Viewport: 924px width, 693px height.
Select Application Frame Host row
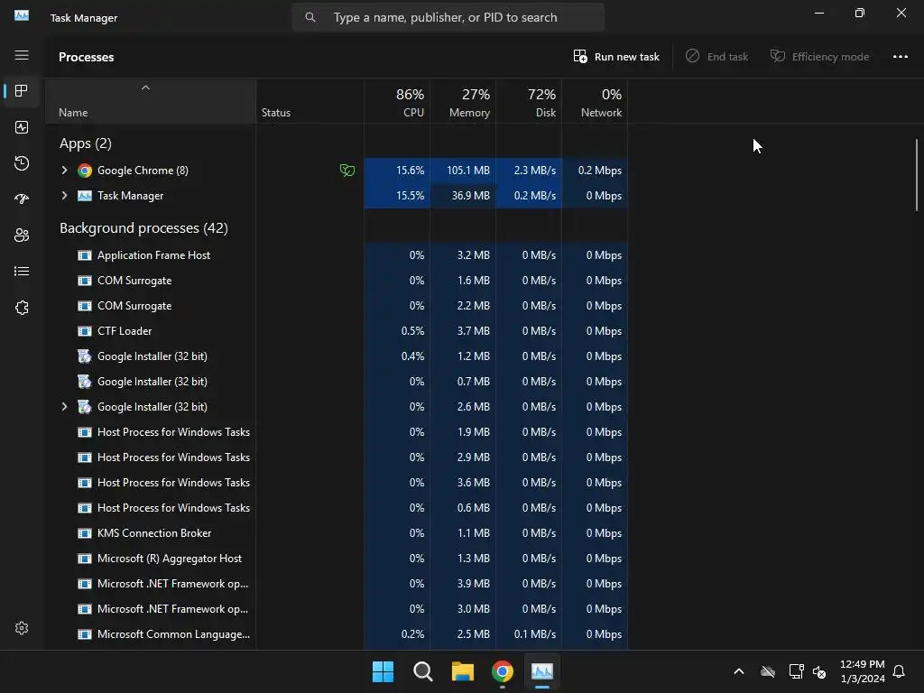tap(336, 255)
